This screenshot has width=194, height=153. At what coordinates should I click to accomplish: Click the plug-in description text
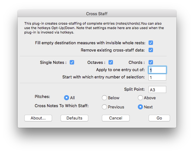94,28
